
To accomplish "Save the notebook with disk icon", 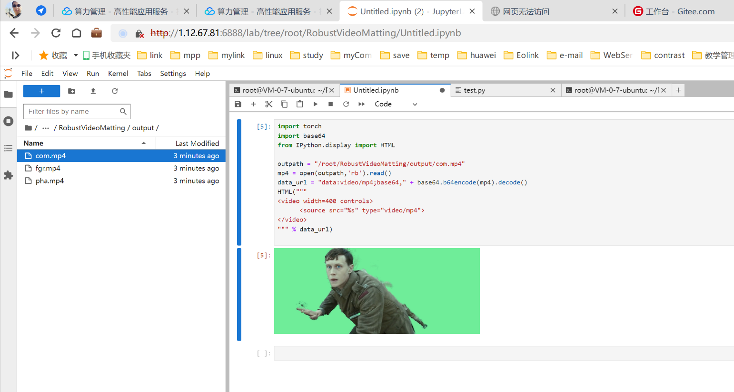I will [x=238, y=104].
